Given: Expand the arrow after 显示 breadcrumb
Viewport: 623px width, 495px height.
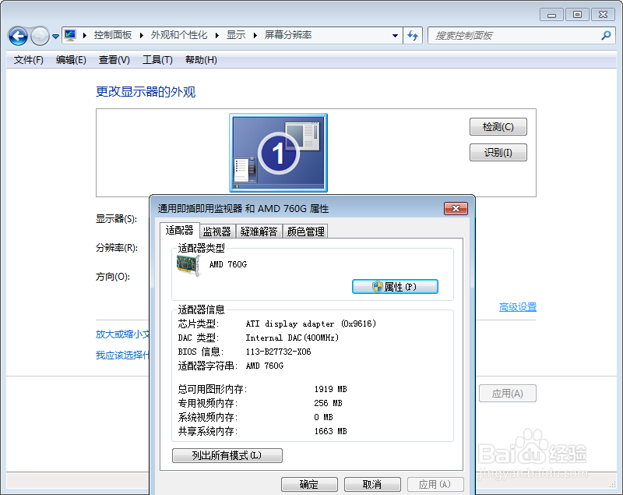Looking at the screenshot, I should coord(255,35).
